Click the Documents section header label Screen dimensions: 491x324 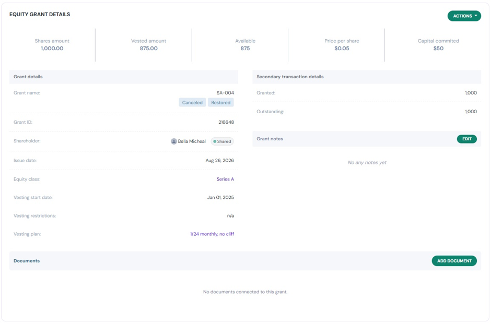click(27, 261)
